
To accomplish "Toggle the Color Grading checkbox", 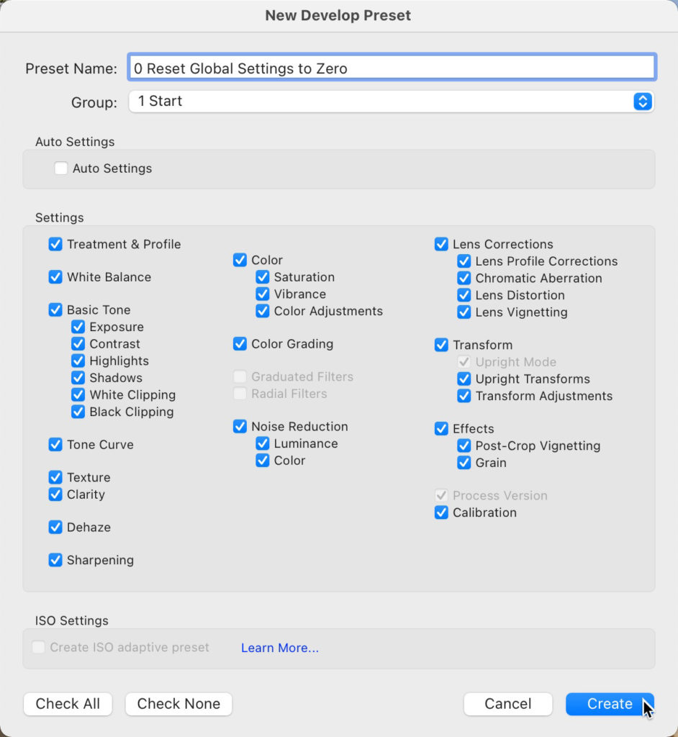I will (240, 344).
